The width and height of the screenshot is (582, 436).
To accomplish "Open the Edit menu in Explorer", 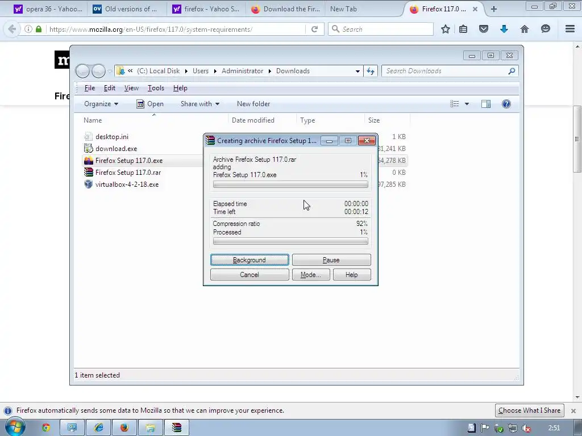I will (x=110, y=88).
